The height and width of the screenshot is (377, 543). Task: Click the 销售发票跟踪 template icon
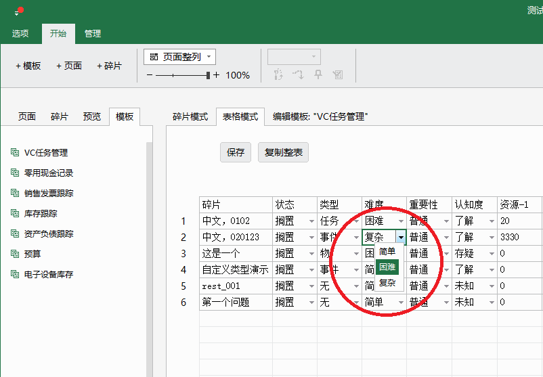(15, 193)
